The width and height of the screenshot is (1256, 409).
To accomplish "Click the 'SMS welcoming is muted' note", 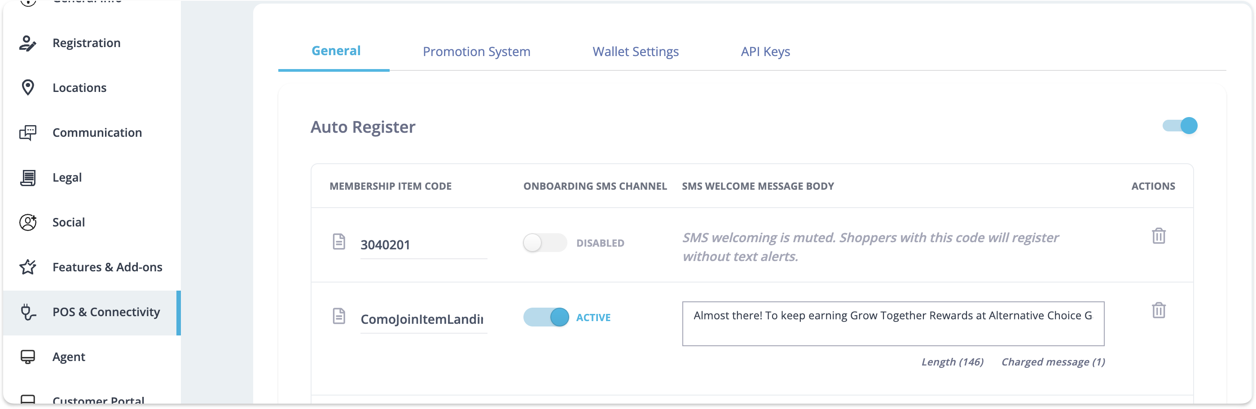I will (x=870, y=247).
